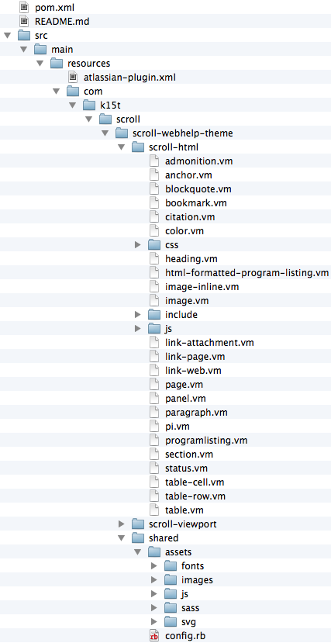
Task: Click the css folder icon
Action: tap(154, 245)
